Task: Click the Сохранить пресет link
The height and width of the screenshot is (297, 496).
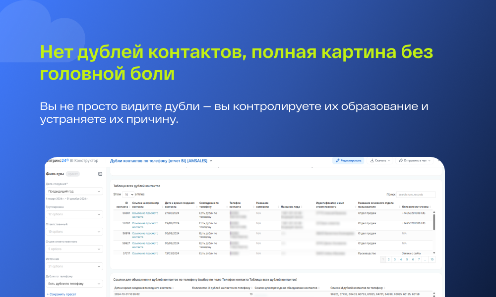Action: point(62,294)
